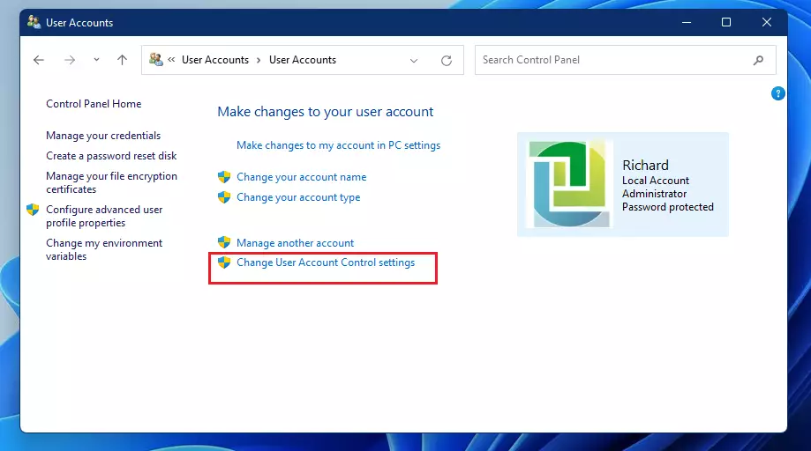811x451 pixels.
Task: Click Change your account name link
Action: click(302, 177)
